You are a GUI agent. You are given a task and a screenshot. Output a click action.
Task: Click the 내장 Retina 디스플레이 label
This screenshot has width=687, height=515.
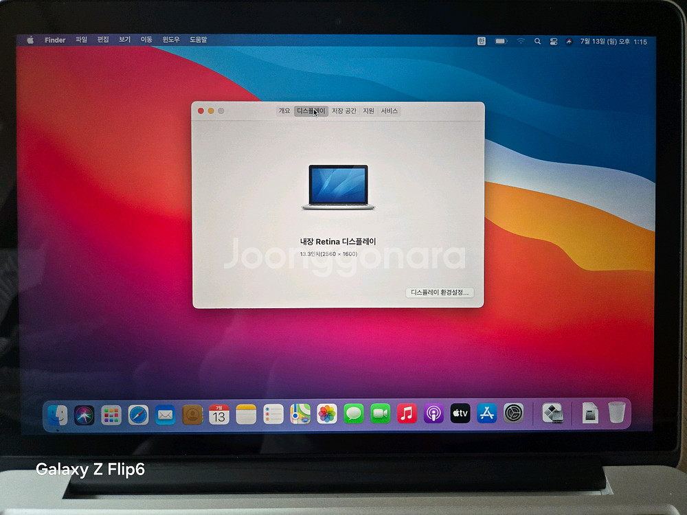[x=338, y=241]
